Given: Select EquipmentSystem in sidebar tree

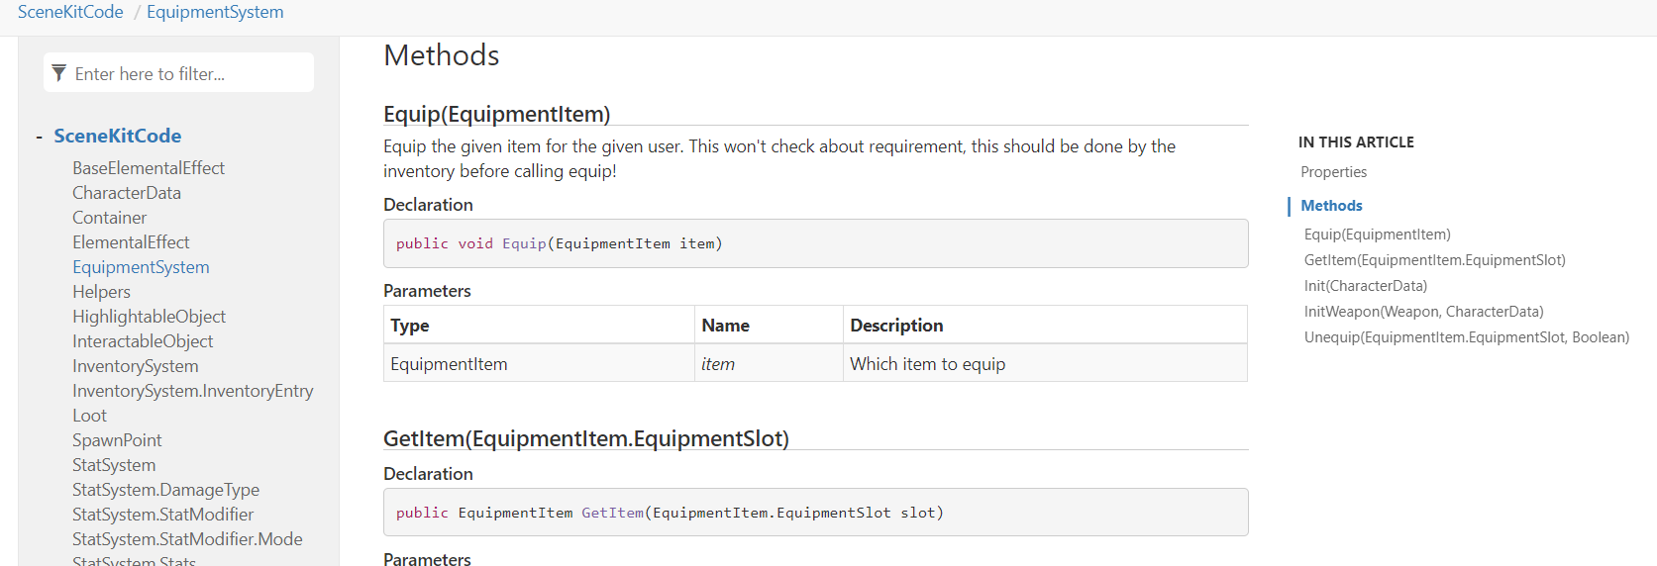Looking at the screenshot, I should [141, 267].
